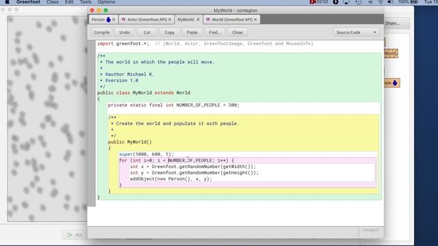Click Share... in the Greenfoot main window
This screenshot has height=246, width=438.
396,23
